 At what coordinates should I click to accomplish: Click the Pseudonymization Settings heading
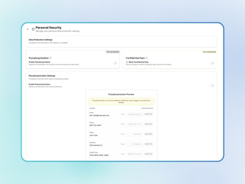(x=42, y=76)
